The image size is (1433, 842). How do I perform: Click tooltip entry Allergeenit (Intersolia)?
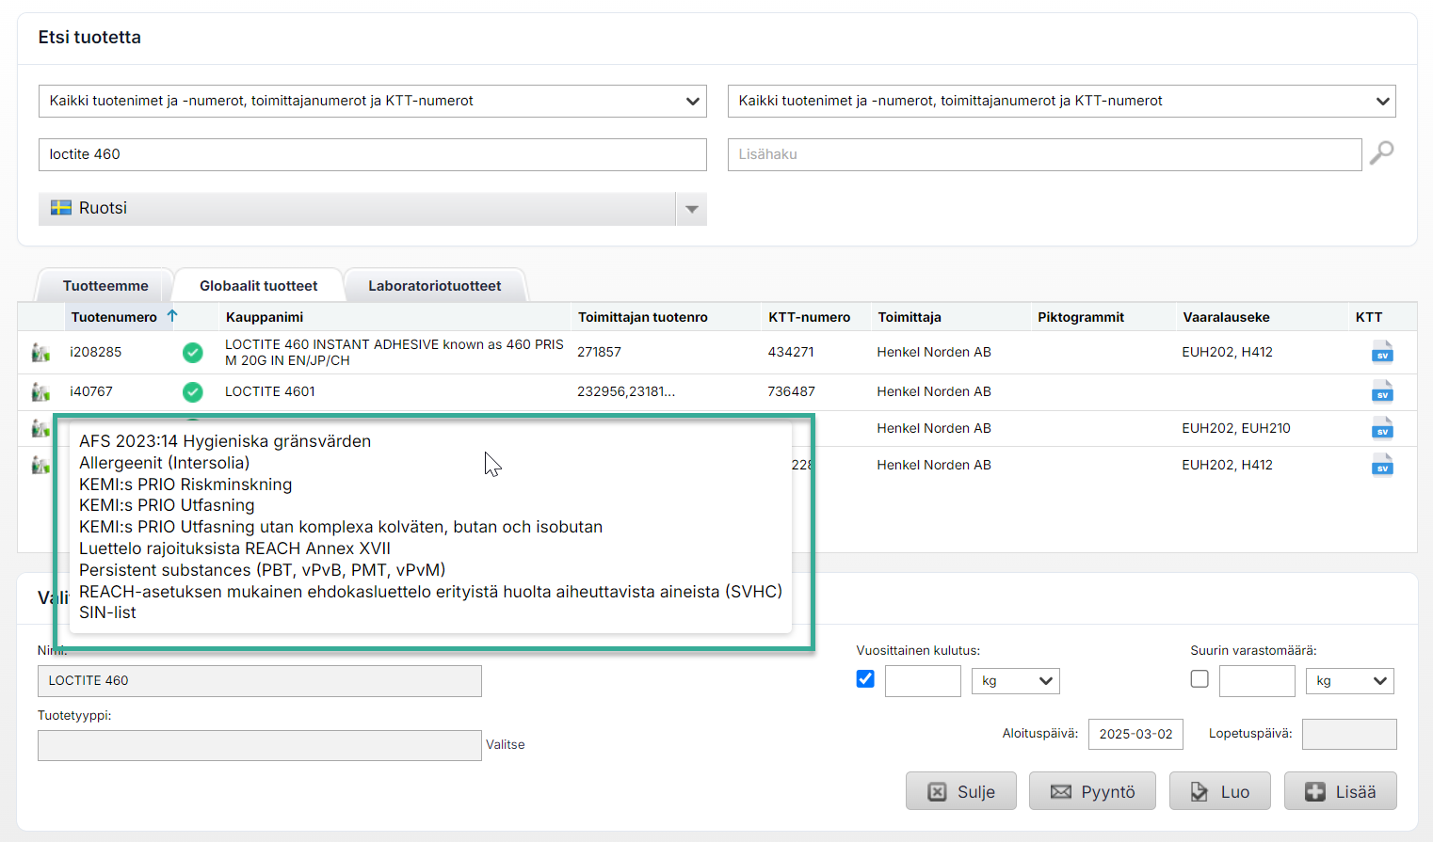coord(165,463)
